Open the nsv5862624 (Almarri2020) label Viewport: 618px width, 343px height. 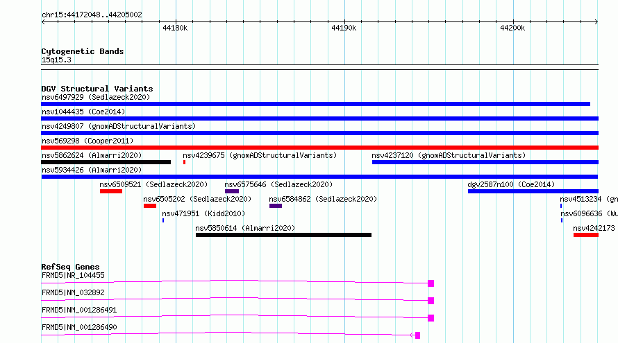pyautogui.click(x=92, y=155)
